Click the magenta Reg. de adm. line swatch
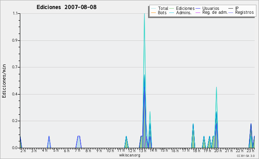The width and height of the screenshot is (259, 159). (198, 12)
